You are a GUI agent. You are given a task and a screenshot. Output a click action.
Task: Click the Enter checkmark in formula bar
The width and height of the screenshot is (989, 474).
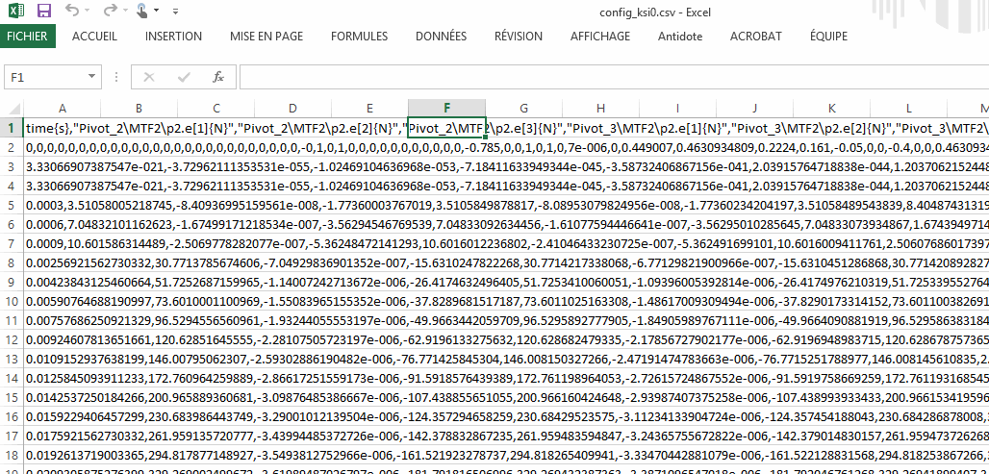point(183,76)
